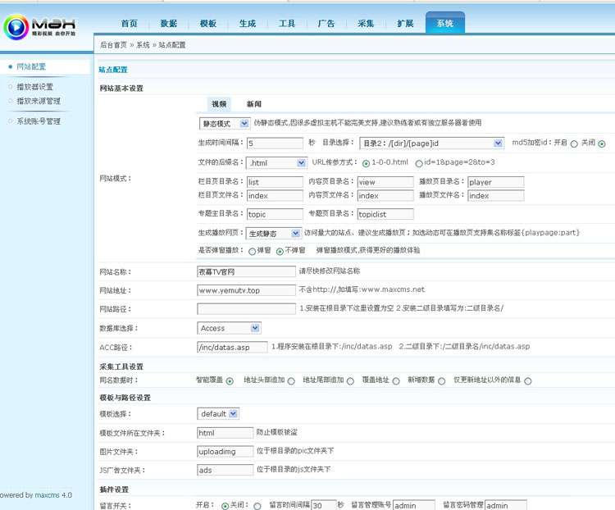Choose 弹窗 popup playback radio

pos(253,252)
